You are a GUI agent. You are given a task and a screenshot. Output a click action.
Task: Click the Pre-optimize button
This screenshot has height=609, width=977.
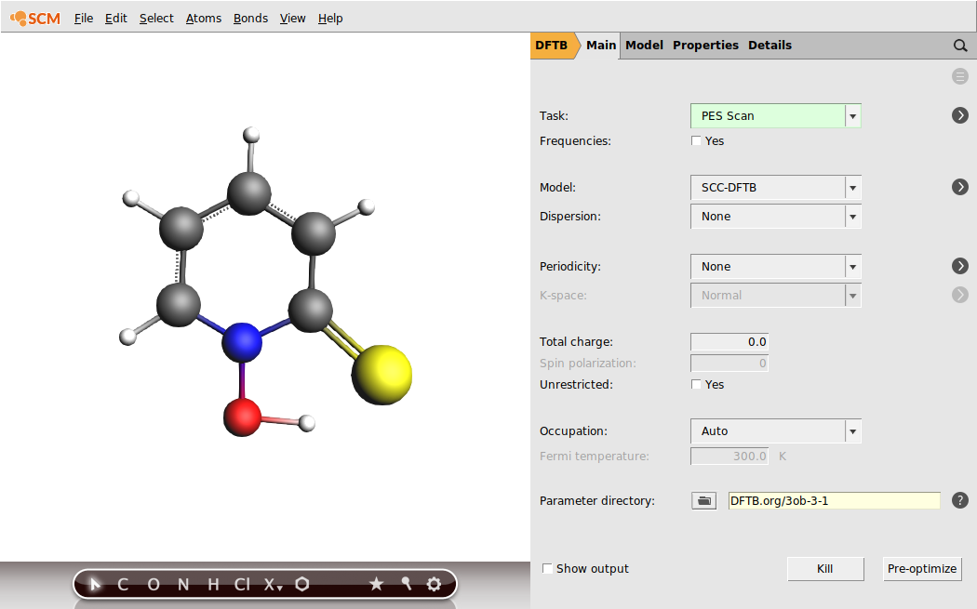point(922,568)
